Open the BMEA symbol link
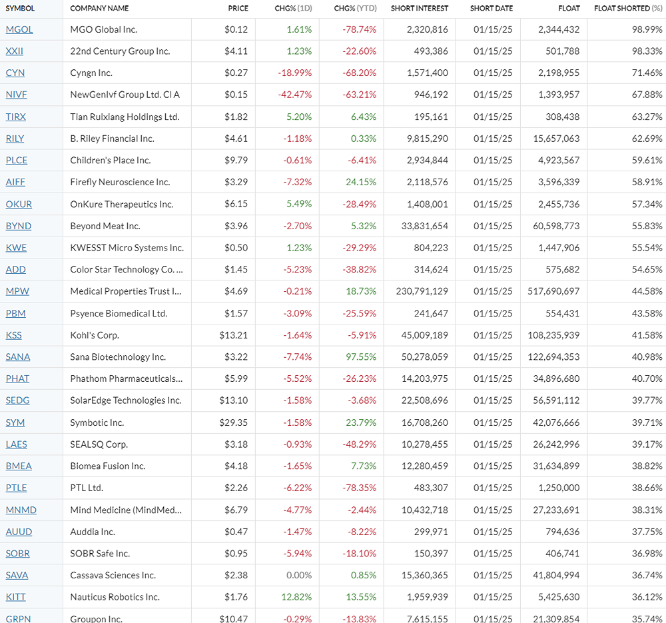The height and width of the screenshot is (623, 666). click(19, 466)
